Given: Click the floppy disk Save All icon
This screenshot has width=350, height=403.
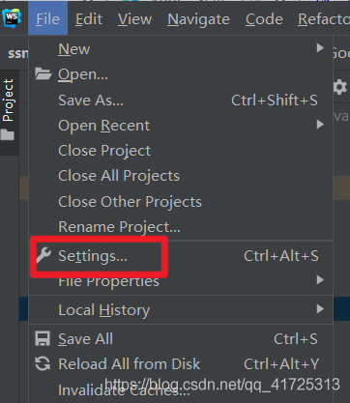Looking at the screenshot, I should (x=43, y=339).
